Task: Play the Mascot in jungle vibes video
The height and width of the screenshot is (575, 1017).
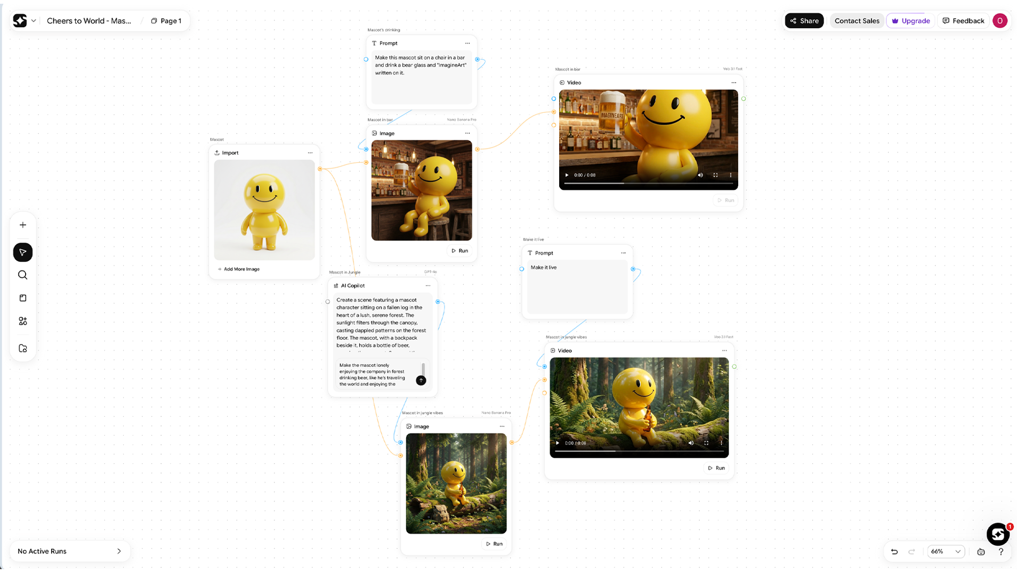Action: [x=558, y=442]
